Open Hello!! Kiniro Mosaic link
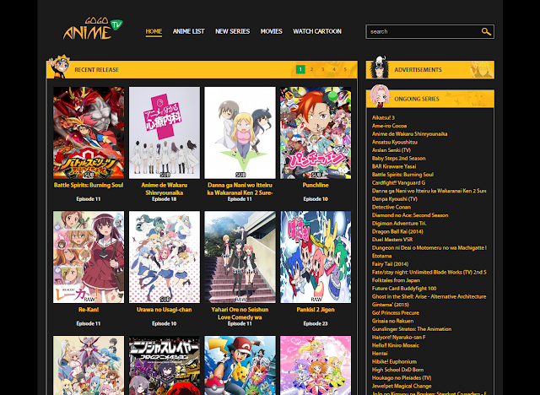This screenshot has height=395, width=540. [x=396, y=345]
